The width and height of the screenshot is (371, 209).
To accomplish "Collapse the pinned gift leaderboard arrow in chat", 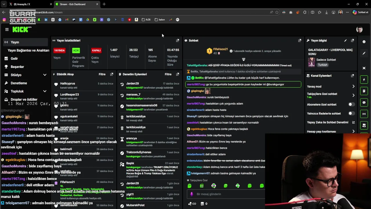I will click(244, 60).
